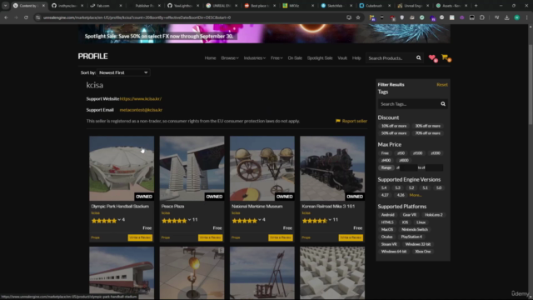The height and width of the screenshot is (300, 533).
Task: Open the Sort by Newest First dropdown
Action: click(x=123, y=72)
